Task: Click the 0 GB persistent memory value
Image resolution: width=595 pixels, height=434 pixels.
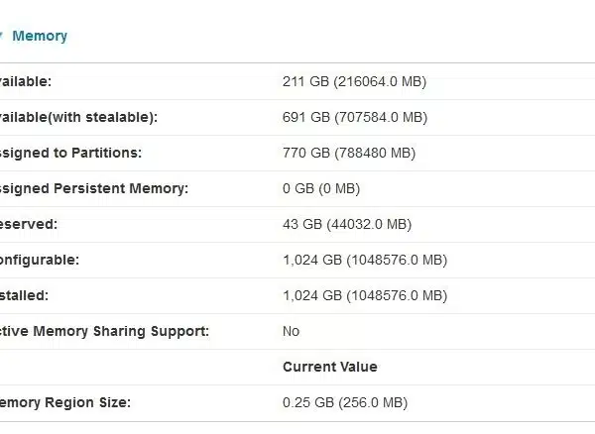Action: point(321,188)
